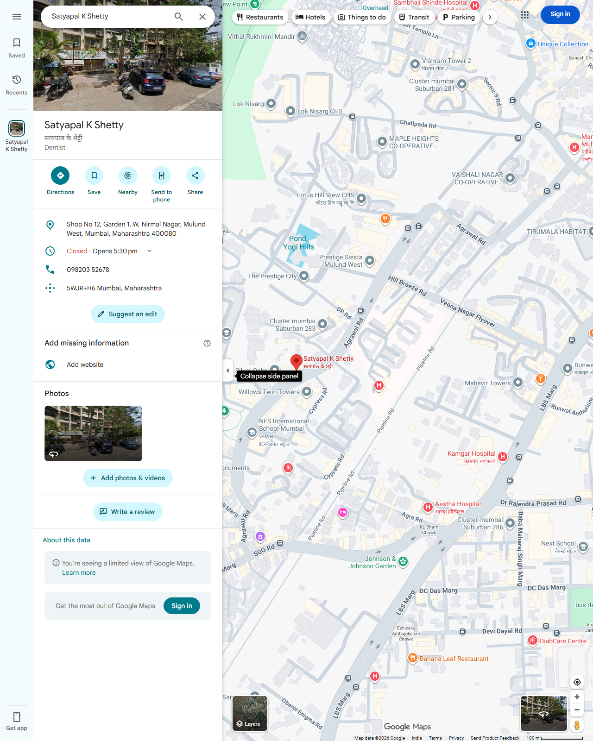Select Johnson & Johnson Garden marker

coord(403,562)
